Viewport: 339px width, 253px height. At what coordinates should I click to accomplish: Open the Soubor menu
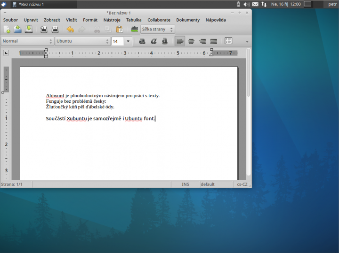[x=10, y=20]
